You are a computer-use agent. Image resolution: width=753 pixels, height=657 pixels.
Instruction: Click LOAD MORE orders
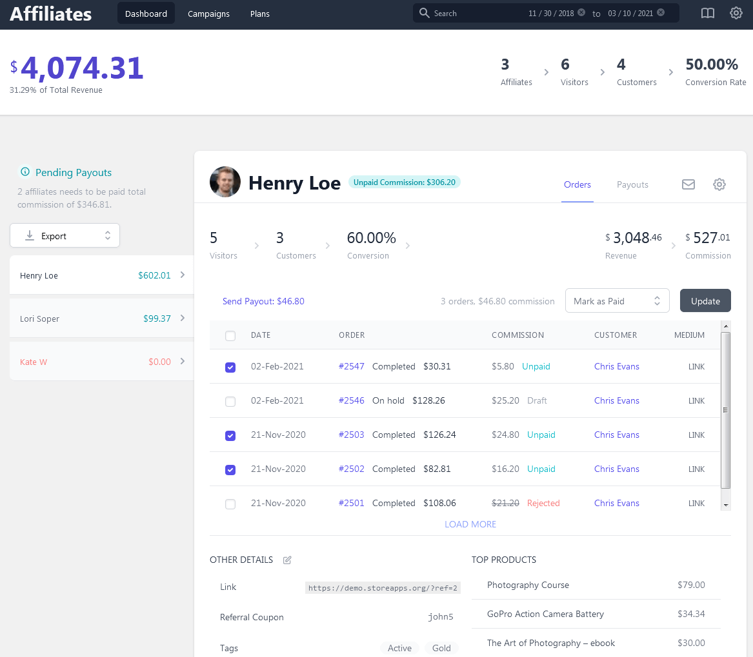pos(470,524)
